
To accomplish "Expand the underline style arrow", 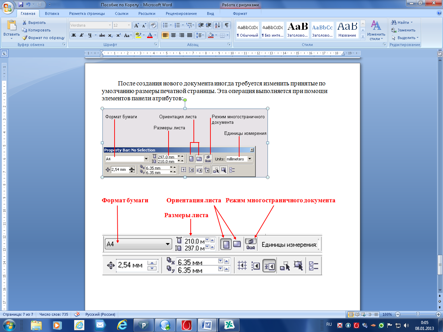I will coord(96,35).
